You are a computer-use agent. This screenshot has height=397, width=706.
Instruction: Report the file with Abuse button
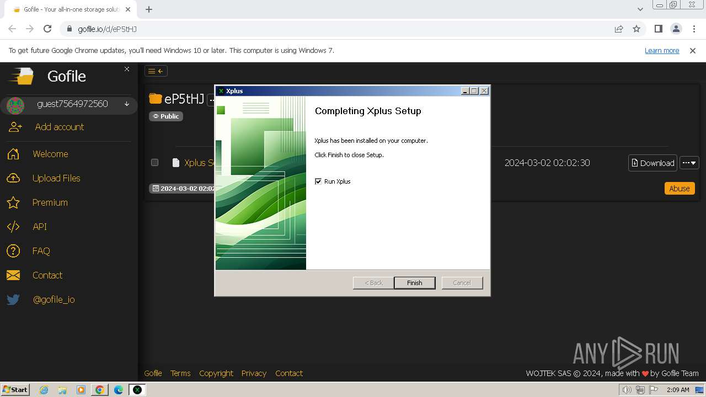tap(680, 188)
